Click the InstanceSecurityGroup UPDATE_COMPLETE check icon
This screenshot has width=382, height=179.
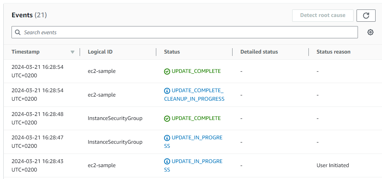(x=167, y=119)
